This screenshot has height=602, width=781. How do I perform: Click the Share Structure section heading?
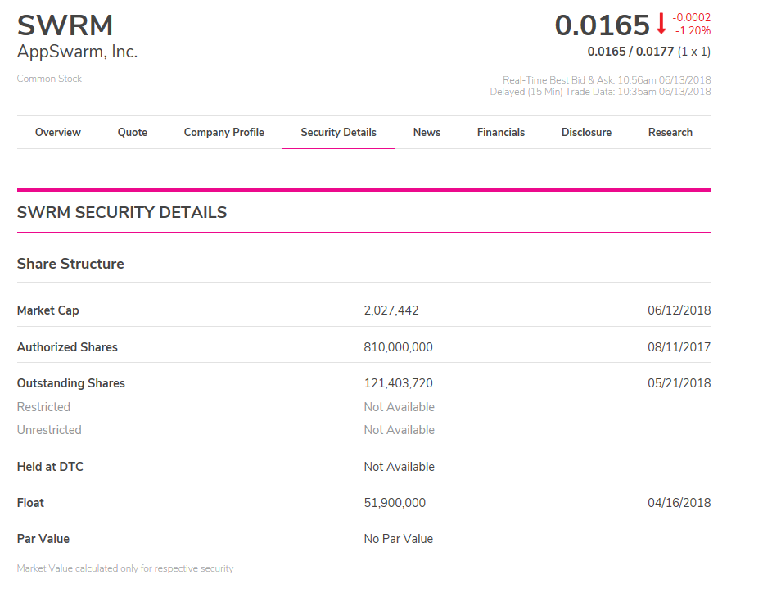point(70,264)
